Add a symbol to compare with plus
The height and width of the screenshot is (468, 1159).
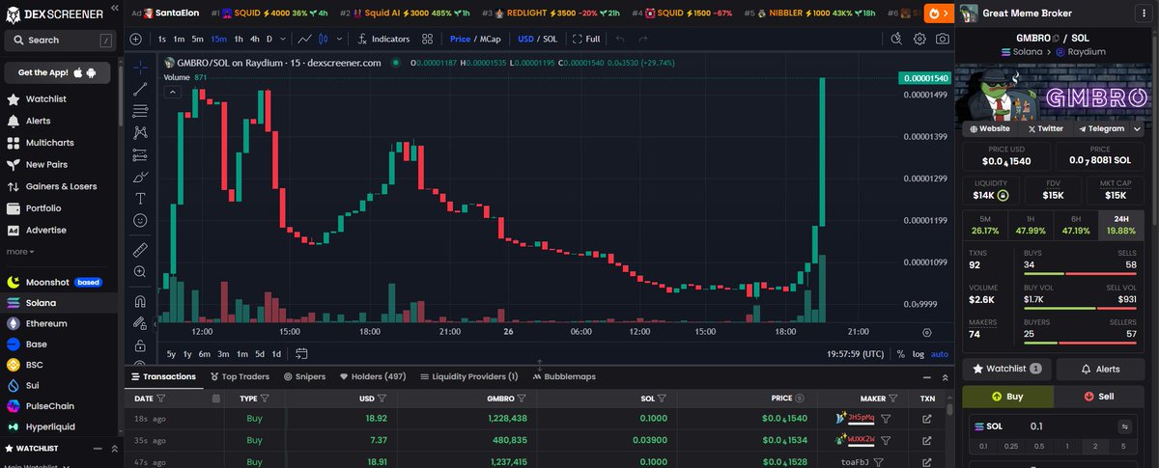pos(135,39)
